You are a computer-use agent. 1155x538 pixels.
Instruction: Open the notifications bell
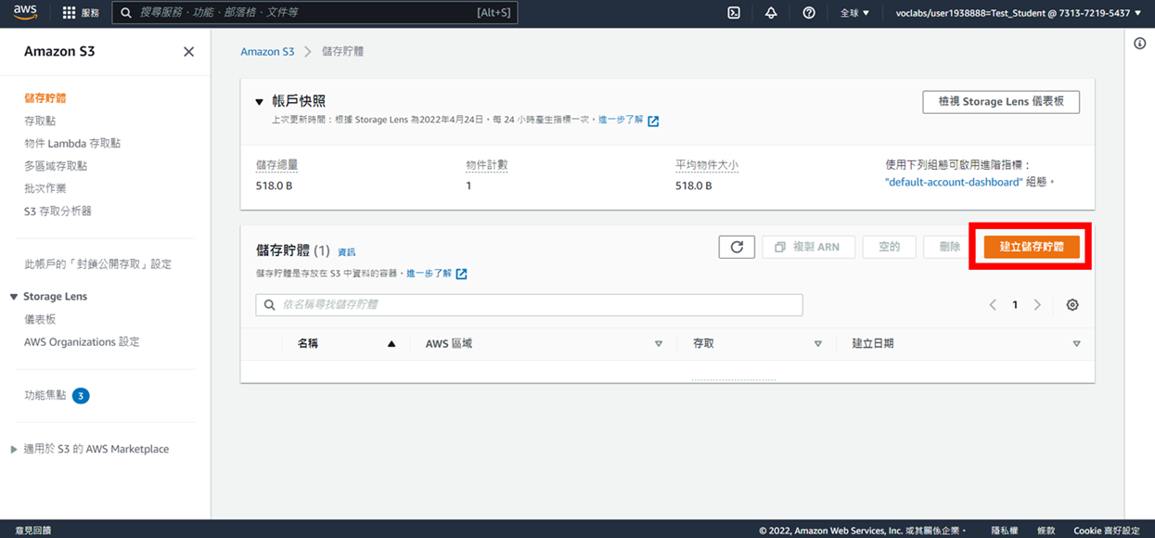click(771, 13)
